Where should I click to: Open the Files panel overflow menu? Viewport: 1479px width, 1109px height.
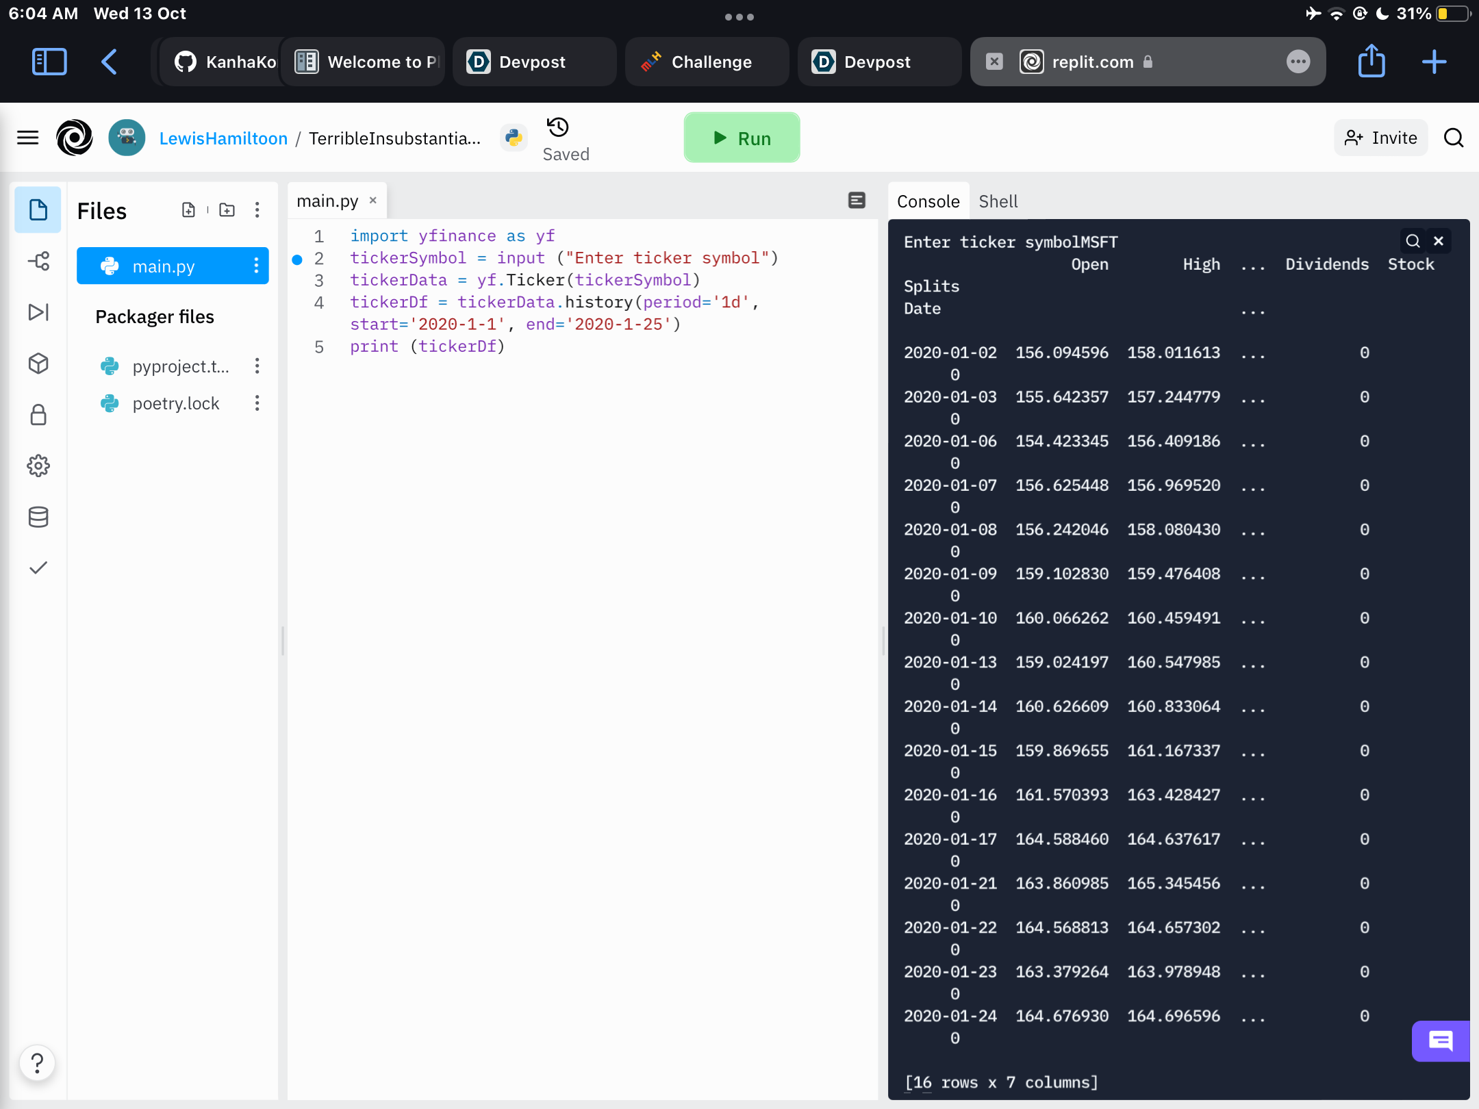point(257,209)
